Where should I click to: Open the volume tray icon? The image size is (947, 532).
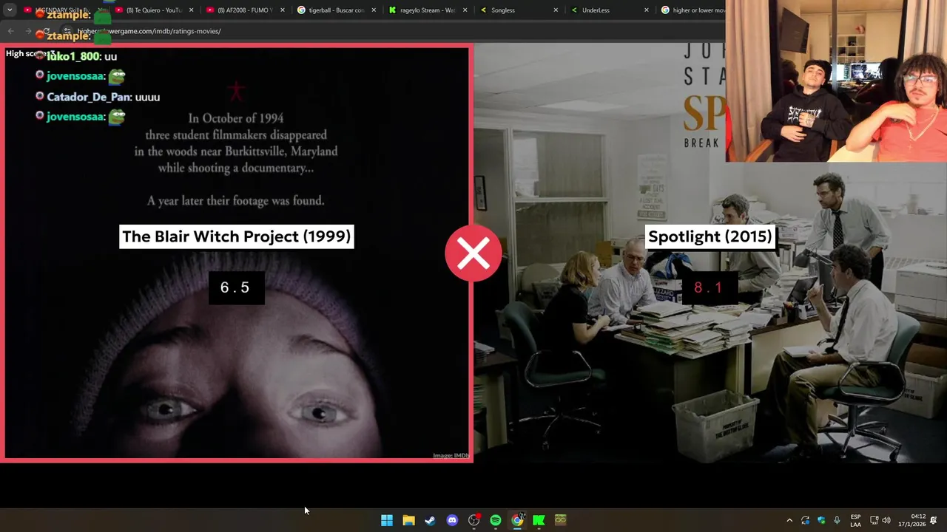[886, 520]
